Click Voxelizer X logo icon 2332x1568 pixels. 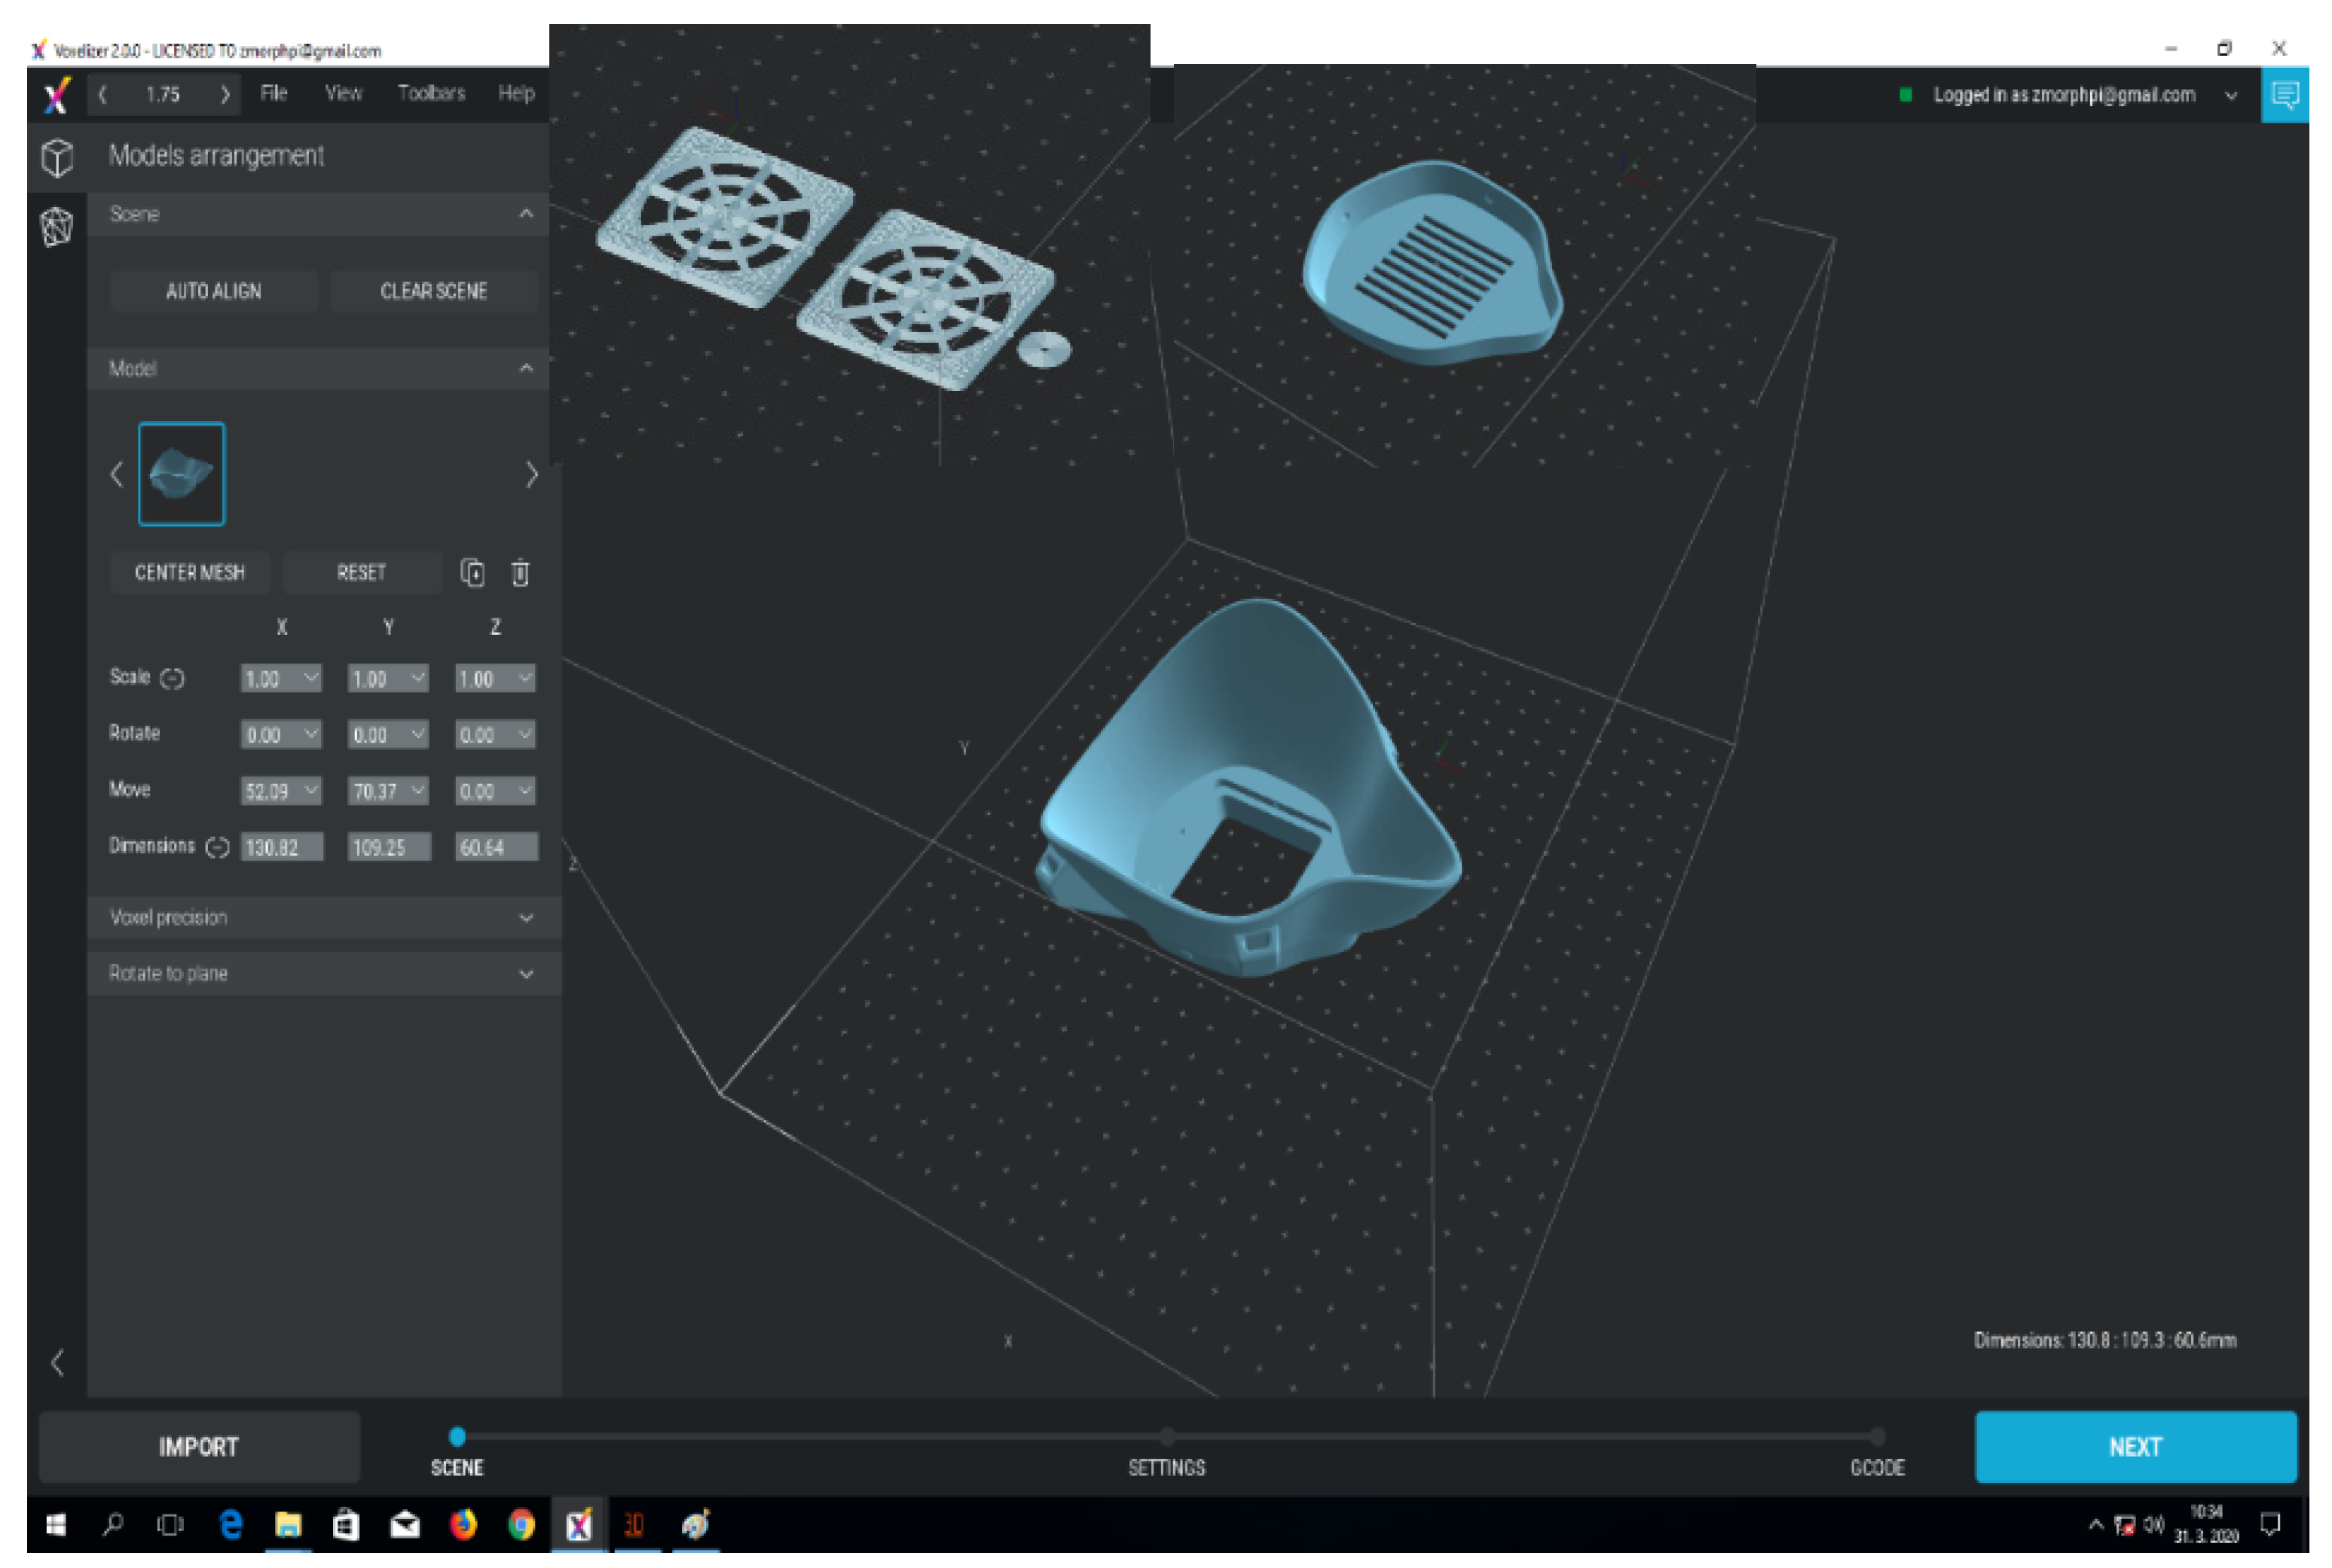pos(57,96)
